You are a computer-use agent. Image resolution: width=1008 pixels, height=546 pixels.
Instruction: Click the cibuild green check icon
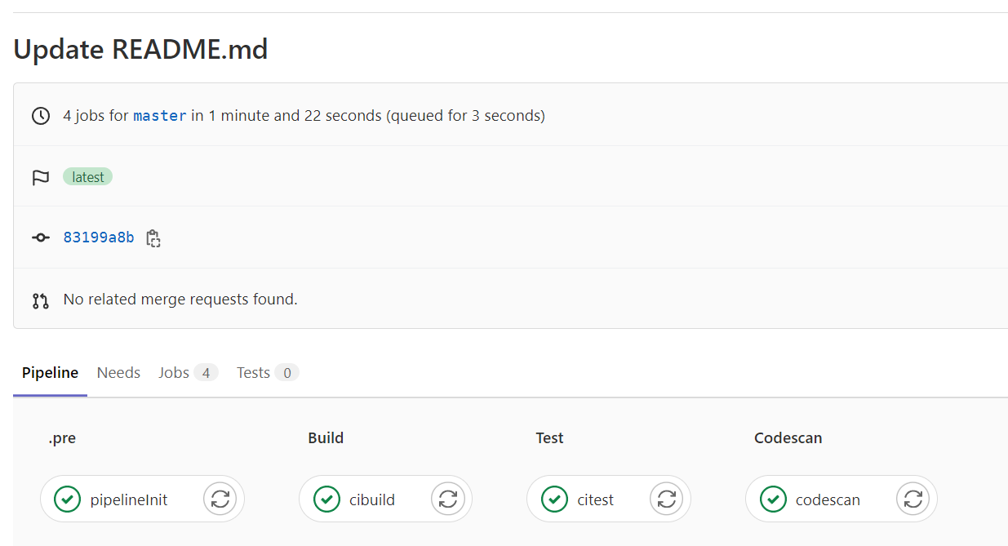pyautogui.click(x=326, y=499)
